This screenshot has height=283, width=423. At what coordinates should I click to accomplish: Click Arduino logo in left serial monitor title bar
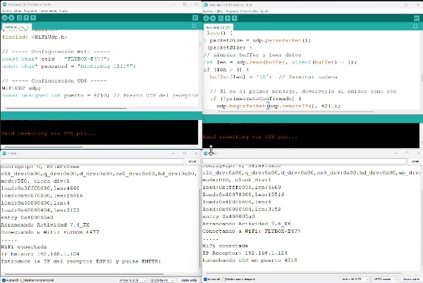click(x=4, y=152)
